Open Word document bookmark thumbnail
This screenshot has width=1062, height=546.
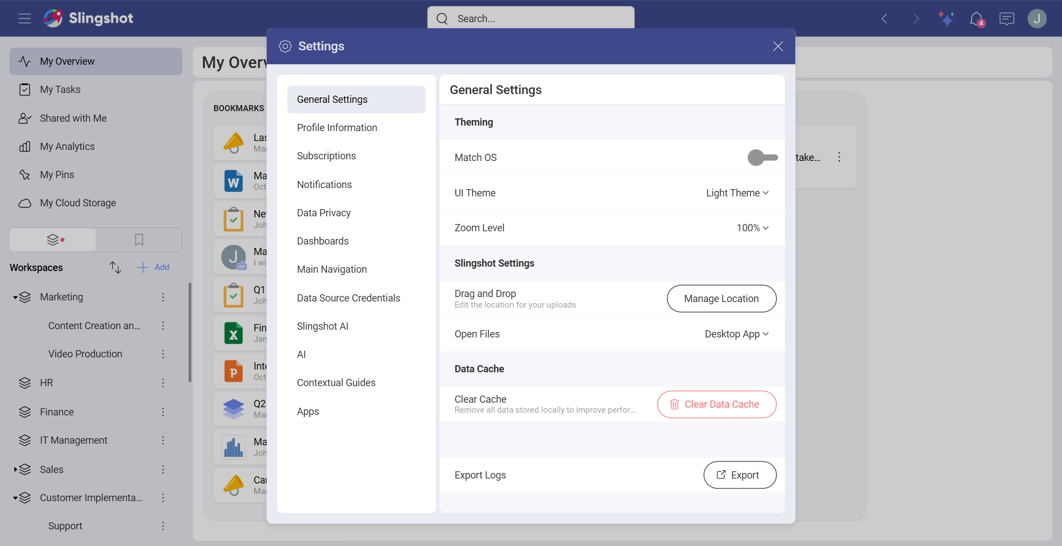233,181
